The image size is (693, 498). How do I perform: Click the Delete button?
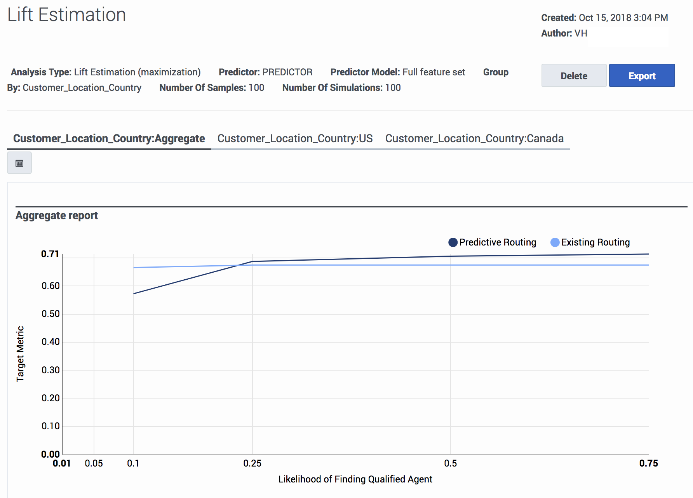tap(574, 75)
